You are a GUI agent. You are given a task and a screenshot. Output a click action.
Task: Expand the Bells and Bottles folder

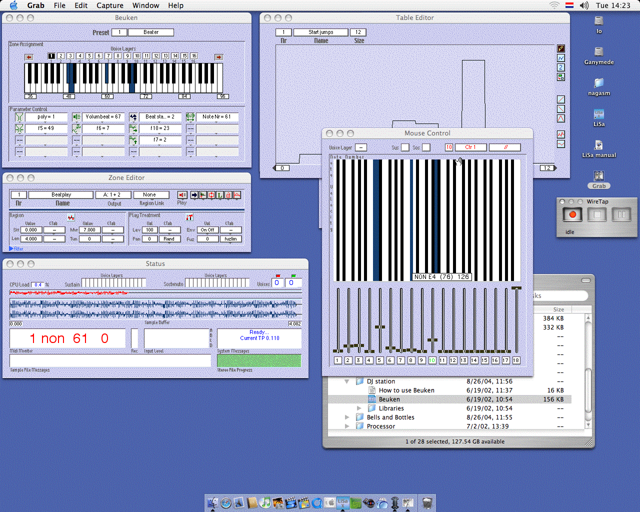click(347, 417)
